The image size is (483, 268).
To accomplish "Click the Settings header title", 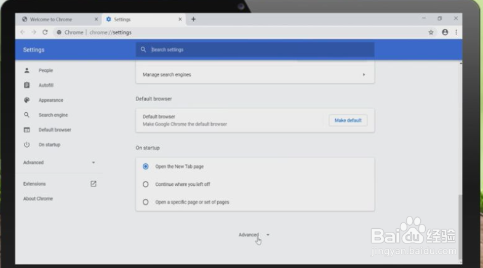I will tap(34, 50).
